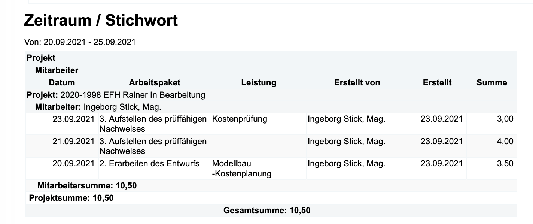Click the "Zeitraum / Stichwort" heading
This screenshot has width=533, height=224.
point(101,21)
